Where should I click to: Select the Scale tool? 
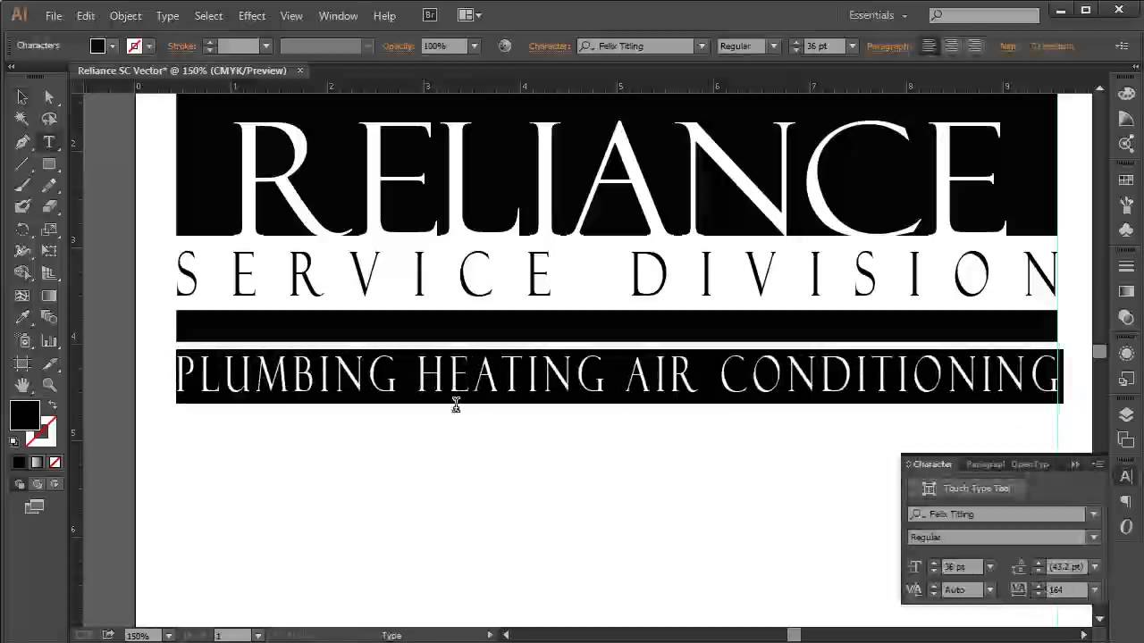point(49,230)
